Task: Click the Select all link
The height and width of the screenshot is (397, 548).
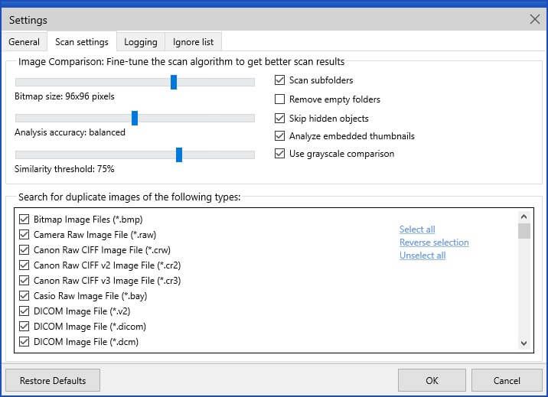Action: [x=417, y=229]
